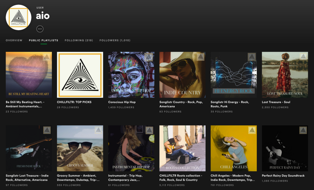Click 1,085 FOLLOWERS text
This screenshot has width=314, height=190.
point(275,181)
